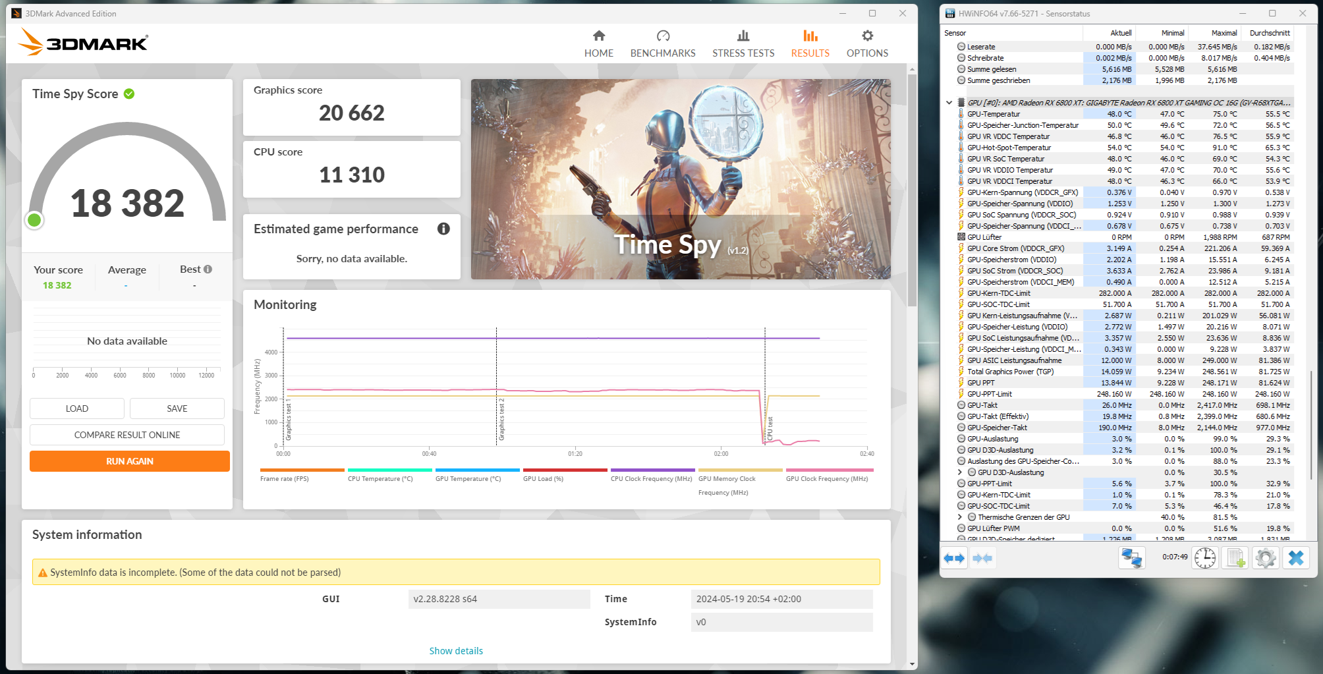Click the bolt icon beside GPU ASIC Leistungsaufnahme
1323x674 pixels.
[961, 360]
